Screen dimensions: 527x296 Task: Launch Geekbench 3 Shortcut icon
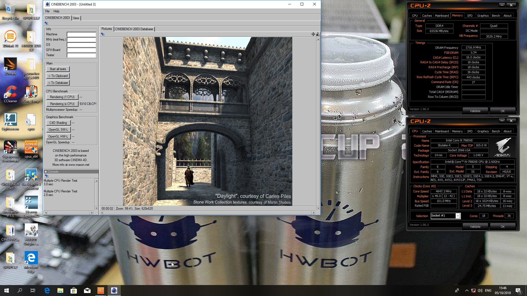point(31,179)
